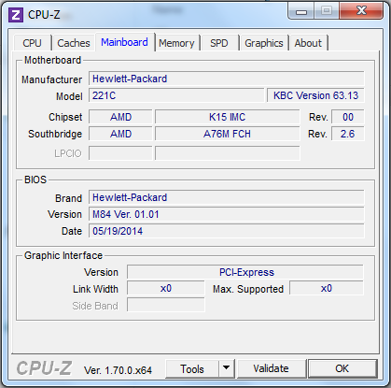The height and width of the screenshot is (388, 391).
Task: Expand the Tools dropdown arrow
Action: (227, 369)
